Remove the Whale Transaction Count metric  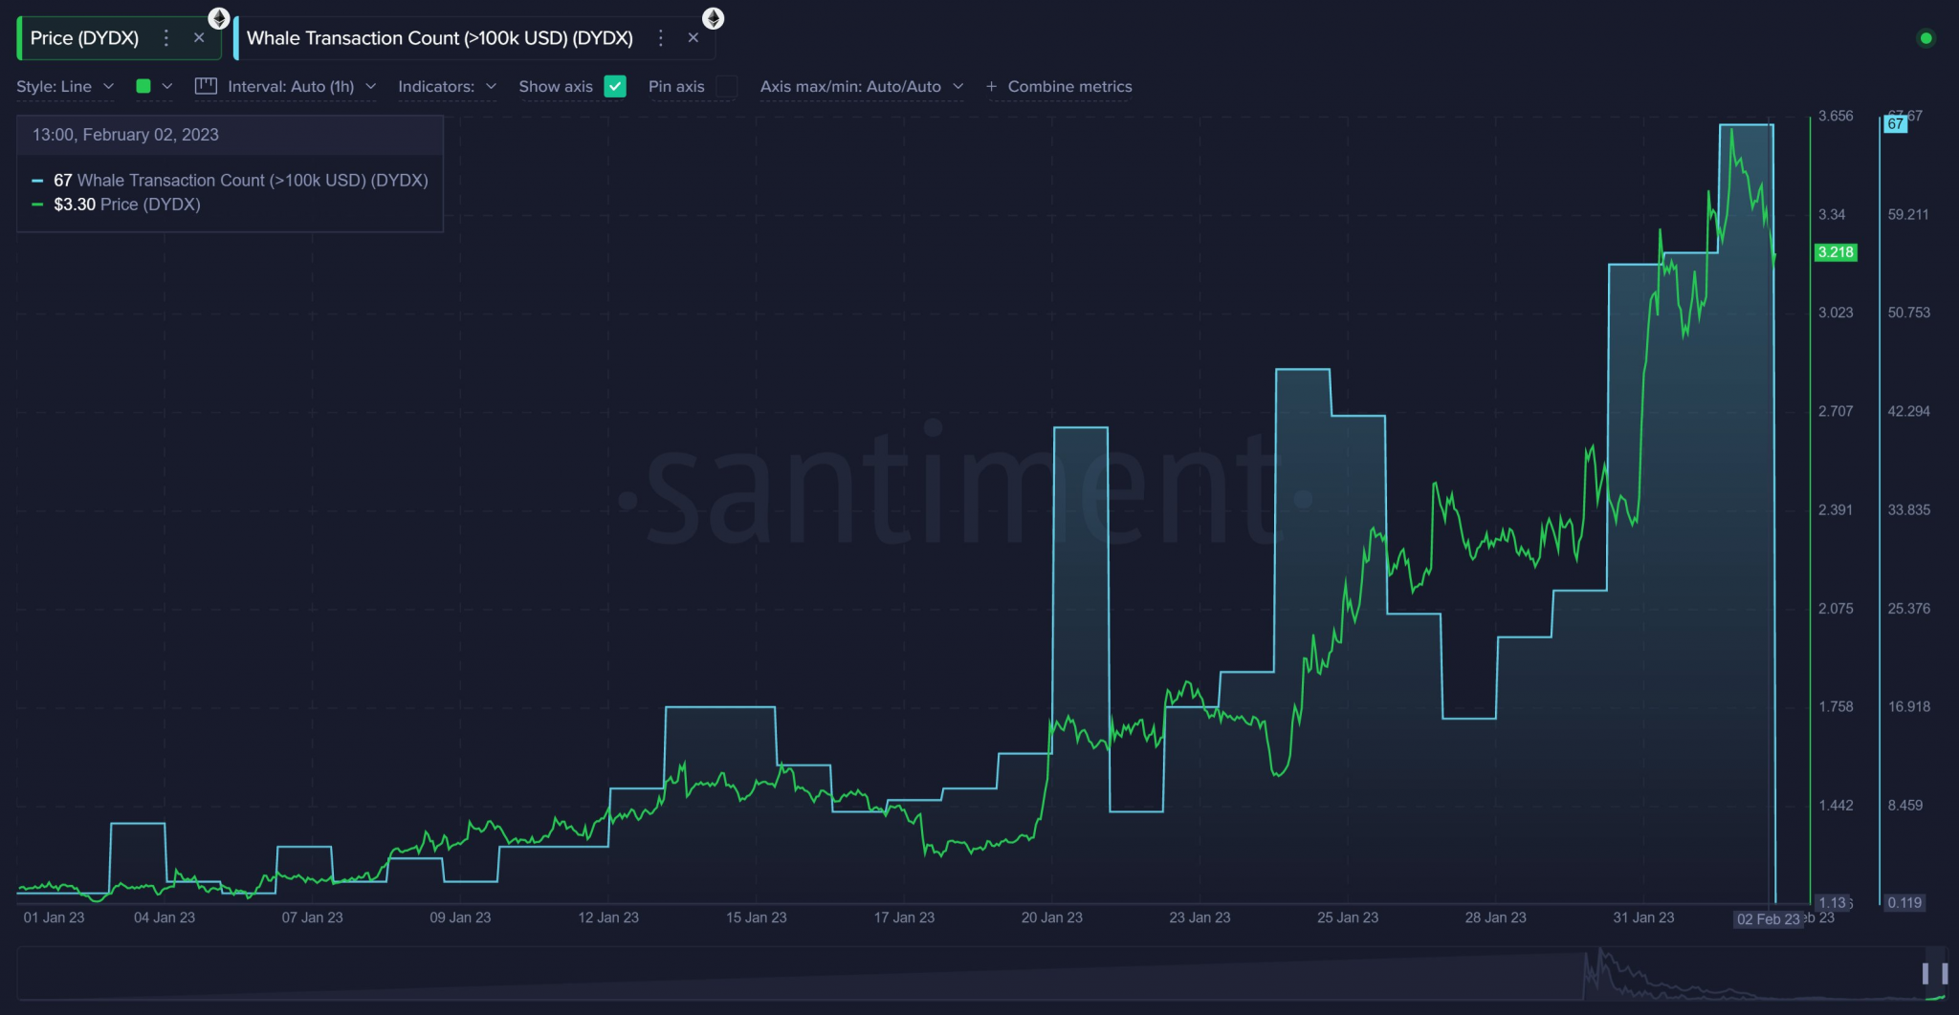pyautogui.click(x=693, y=38)
